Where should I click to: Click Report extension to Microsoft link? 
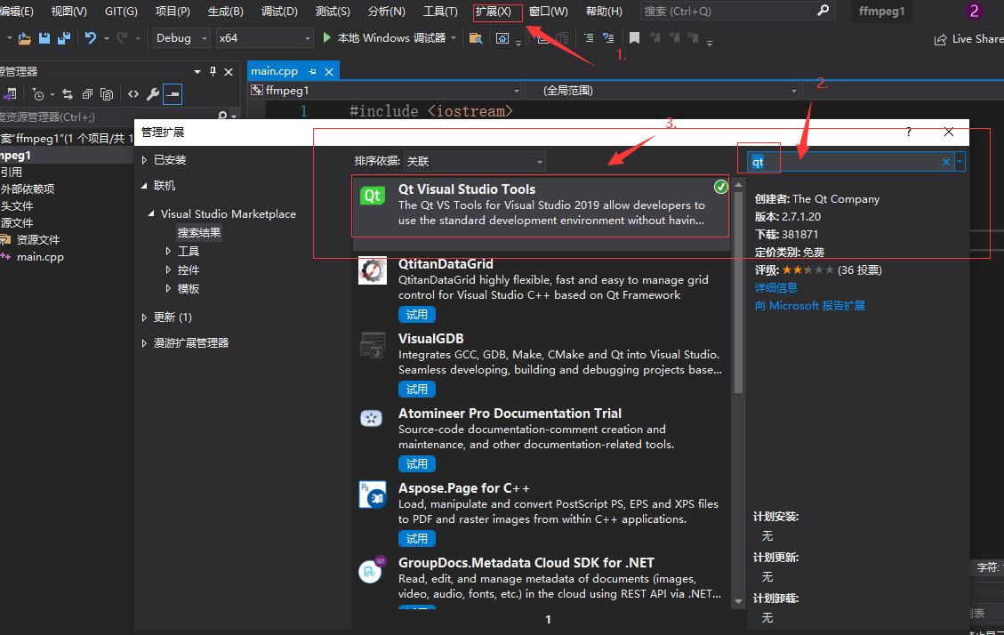809,306
